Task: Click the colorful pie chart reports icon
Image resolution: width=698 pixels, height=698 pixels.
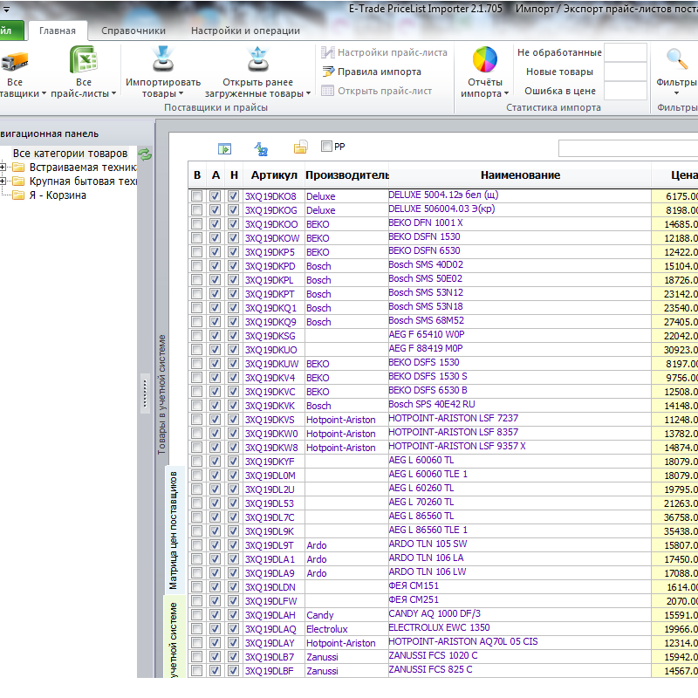Action: pos(485,59)
